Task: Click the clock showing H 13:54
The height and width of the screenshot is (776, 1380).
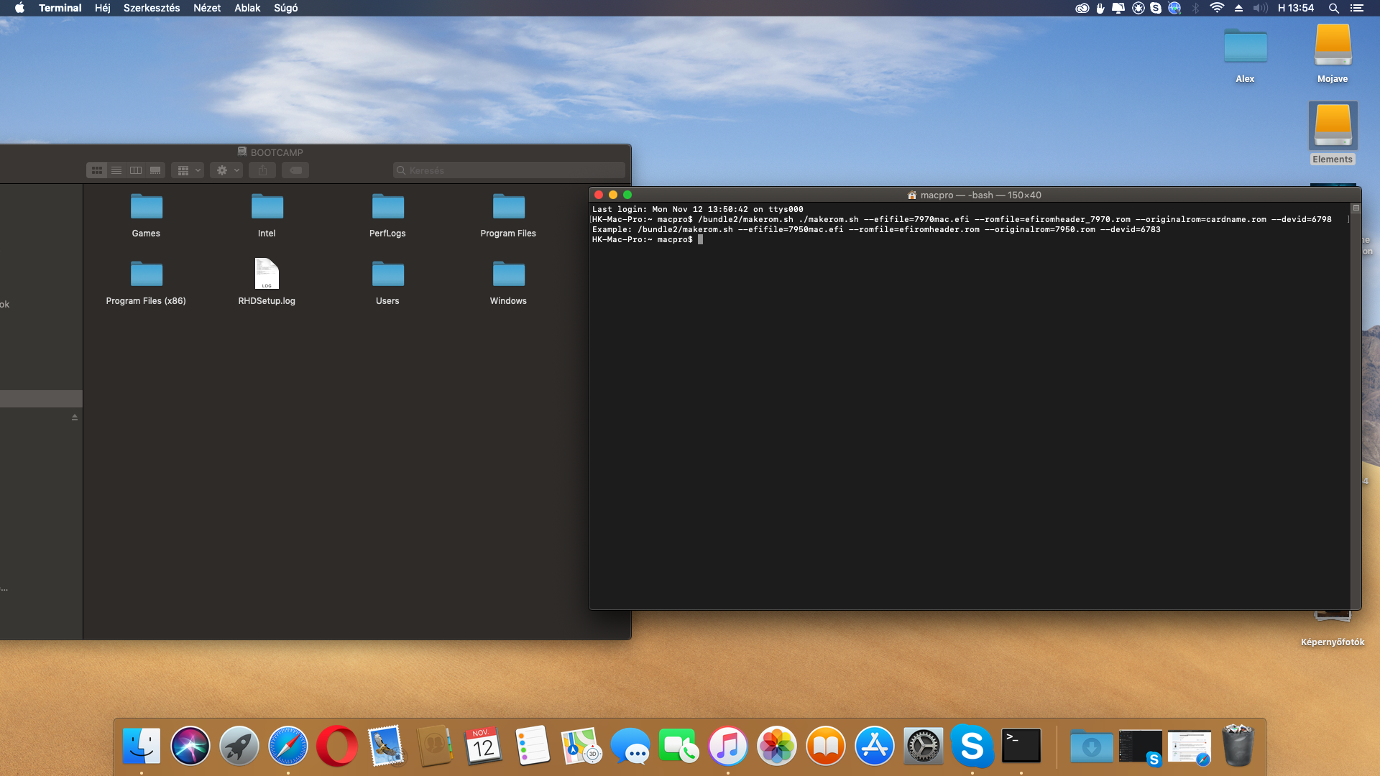Action: point(1296,8)
